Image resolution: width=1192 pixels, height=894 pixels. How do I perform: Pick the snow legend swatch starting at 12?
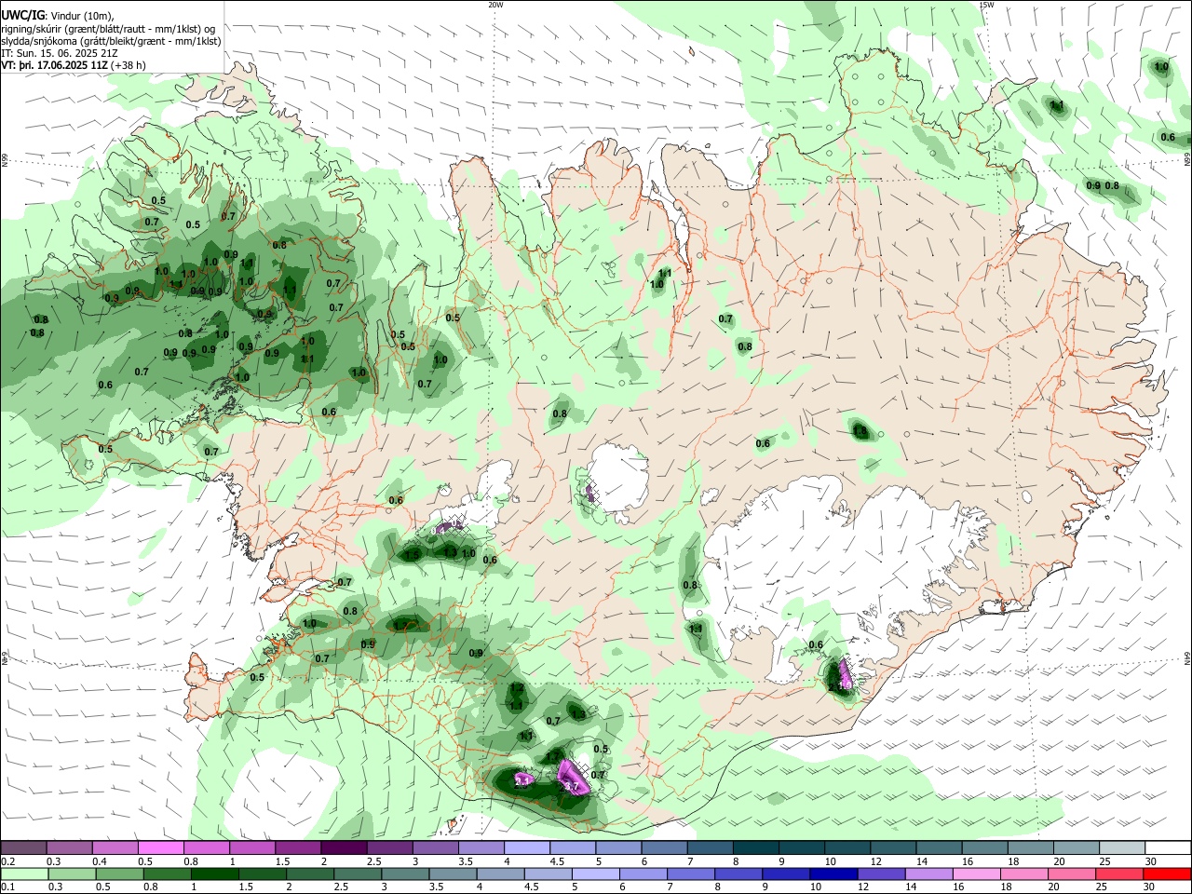[x=892, y=848]
